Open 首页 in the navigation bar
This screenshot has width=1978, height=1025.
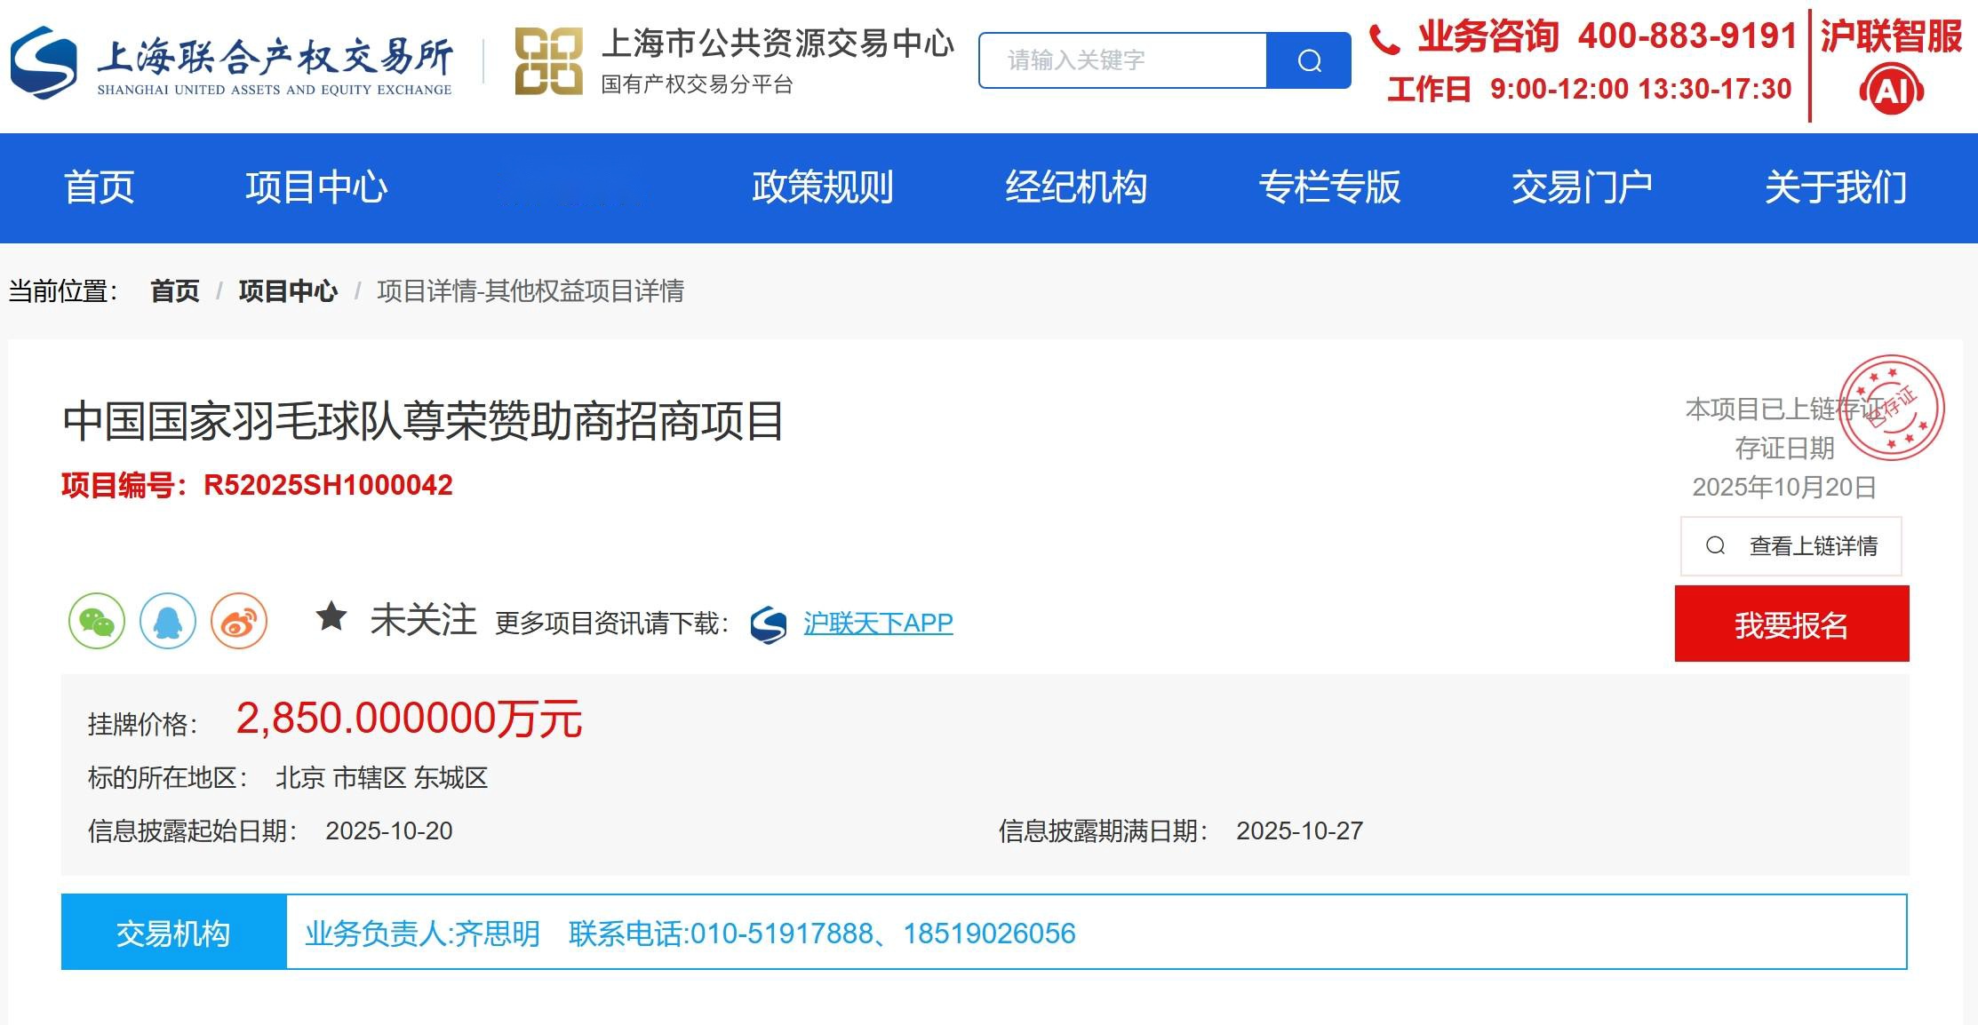coord(99,187)
